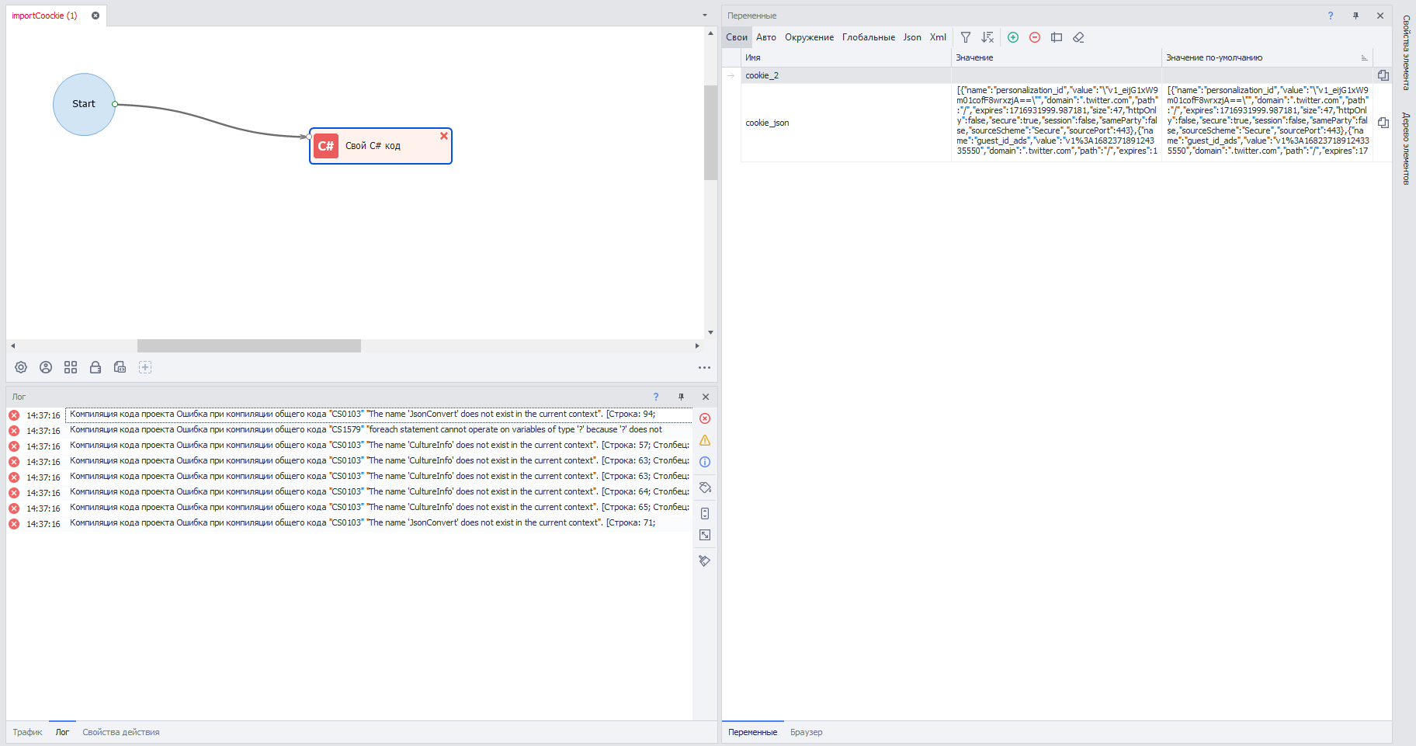Switch to the Трафик tab
Screen dimensions: 1416x746
point(27,732)
